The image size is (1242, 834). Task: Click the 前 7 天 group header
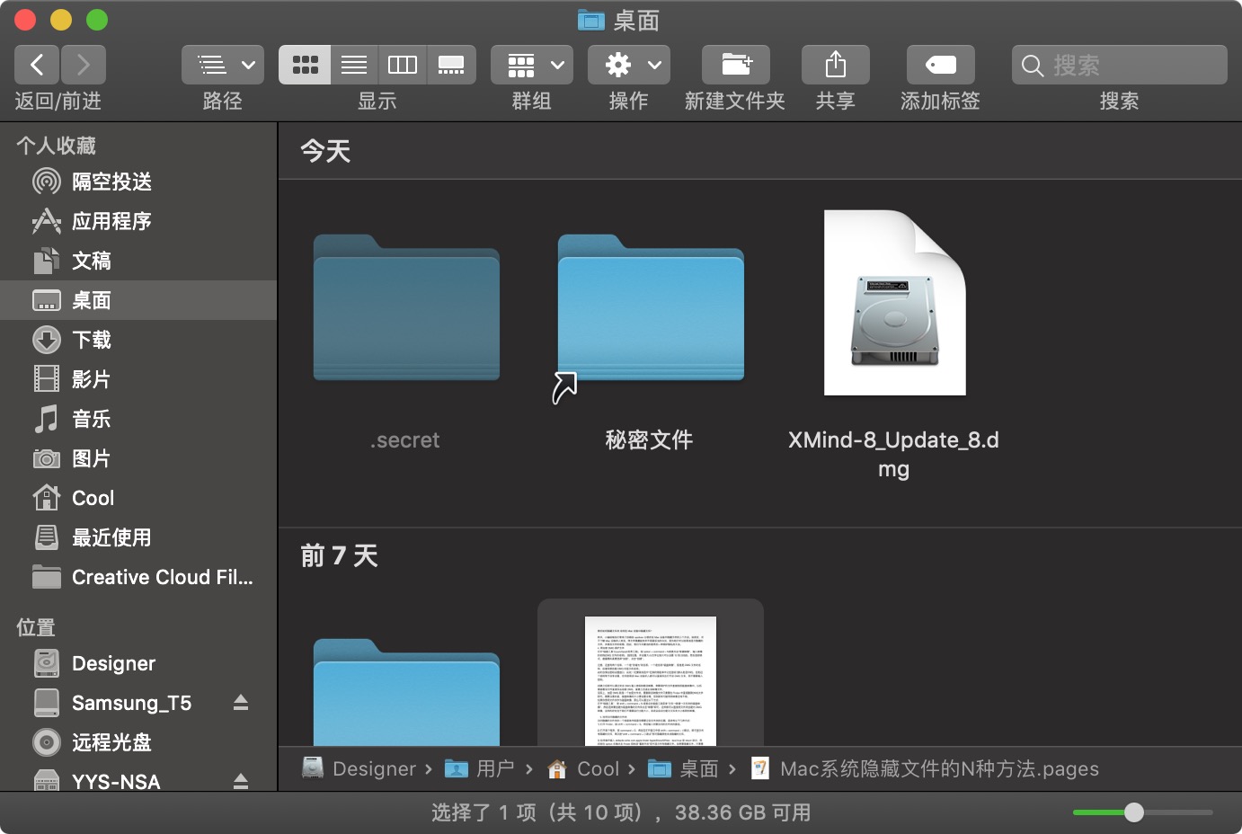pos(339,555)
